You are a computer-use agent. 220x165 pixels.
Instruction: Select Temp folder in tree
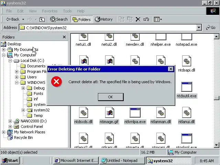click(38, 115)
